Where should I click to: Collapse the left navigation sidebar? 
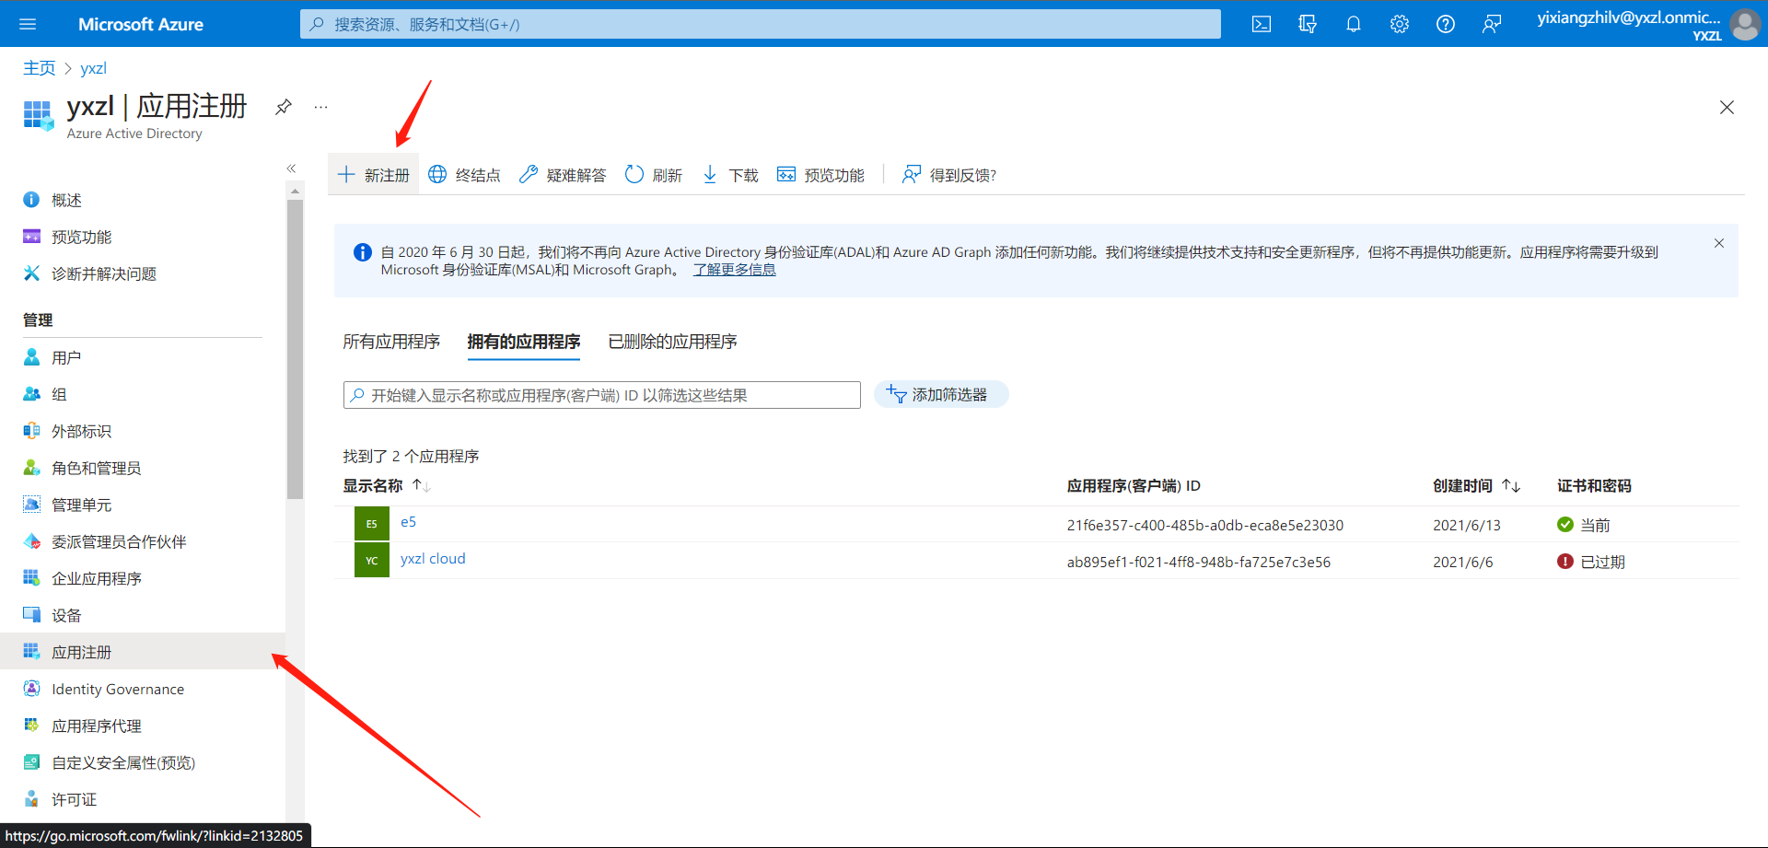(291, 168)
